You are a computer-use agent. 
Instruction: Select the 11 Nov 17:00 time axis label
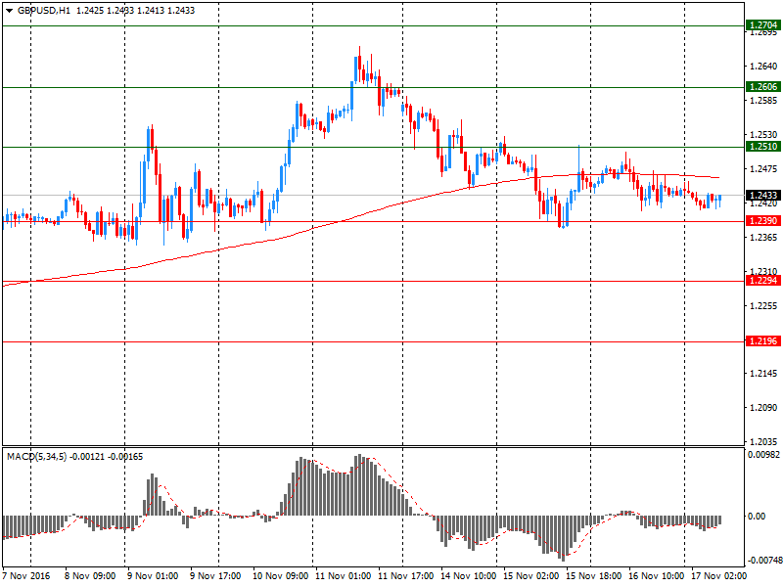(x=406, y=576)
